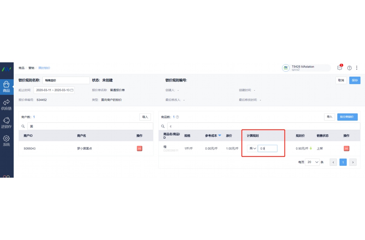
Task: Open the message notifications icon with badge
Action: pos(340,68)
